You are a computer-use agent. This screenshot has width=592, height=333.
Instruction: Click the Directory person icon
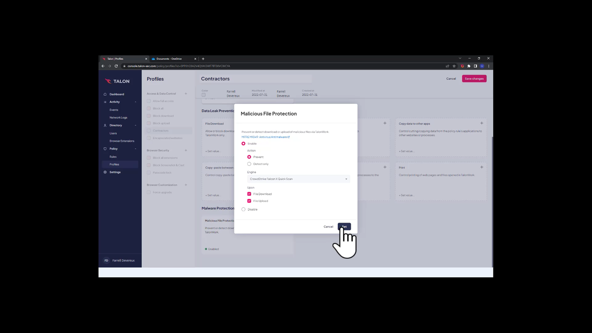pos(105,125)
